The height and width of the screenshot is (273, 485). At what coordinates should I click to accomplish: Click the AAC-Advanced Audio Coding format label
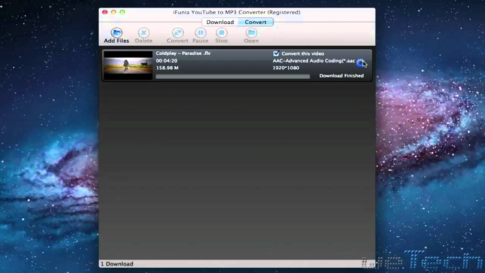tap(314, 61)
